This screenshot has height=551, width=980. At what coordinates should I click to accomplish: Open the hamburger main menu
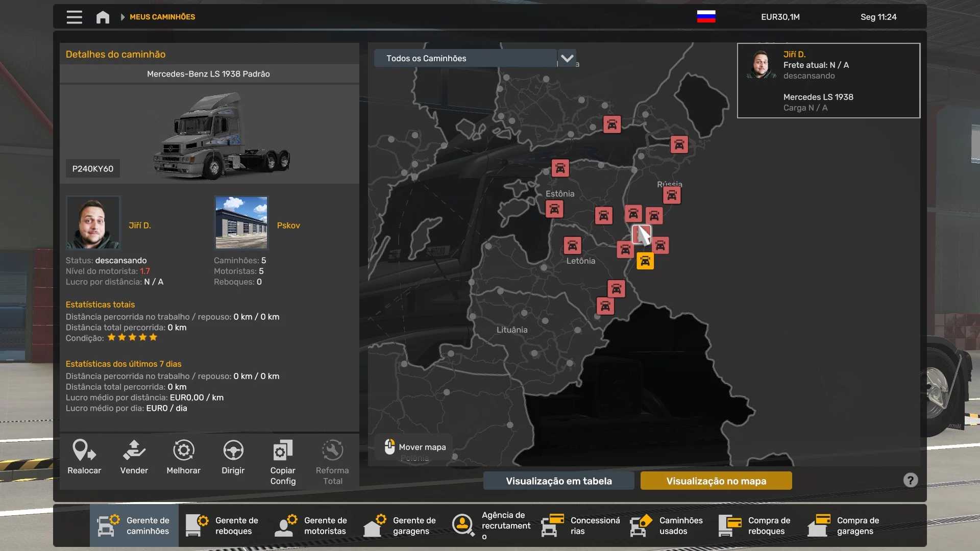(74, 17)
